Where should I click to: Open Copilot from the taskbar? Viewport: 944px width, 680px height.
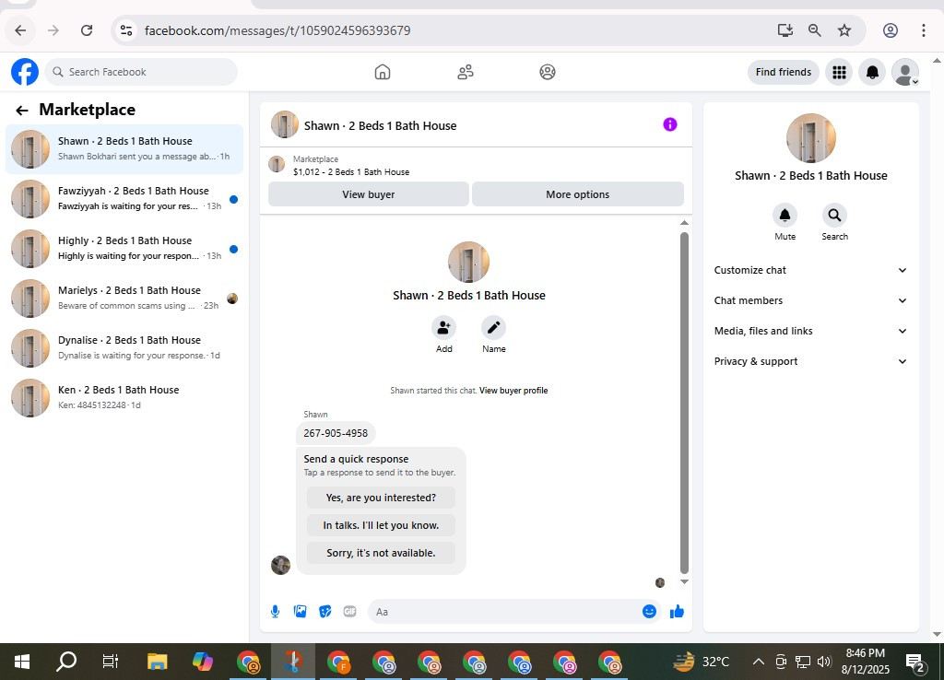pos(202,662)
